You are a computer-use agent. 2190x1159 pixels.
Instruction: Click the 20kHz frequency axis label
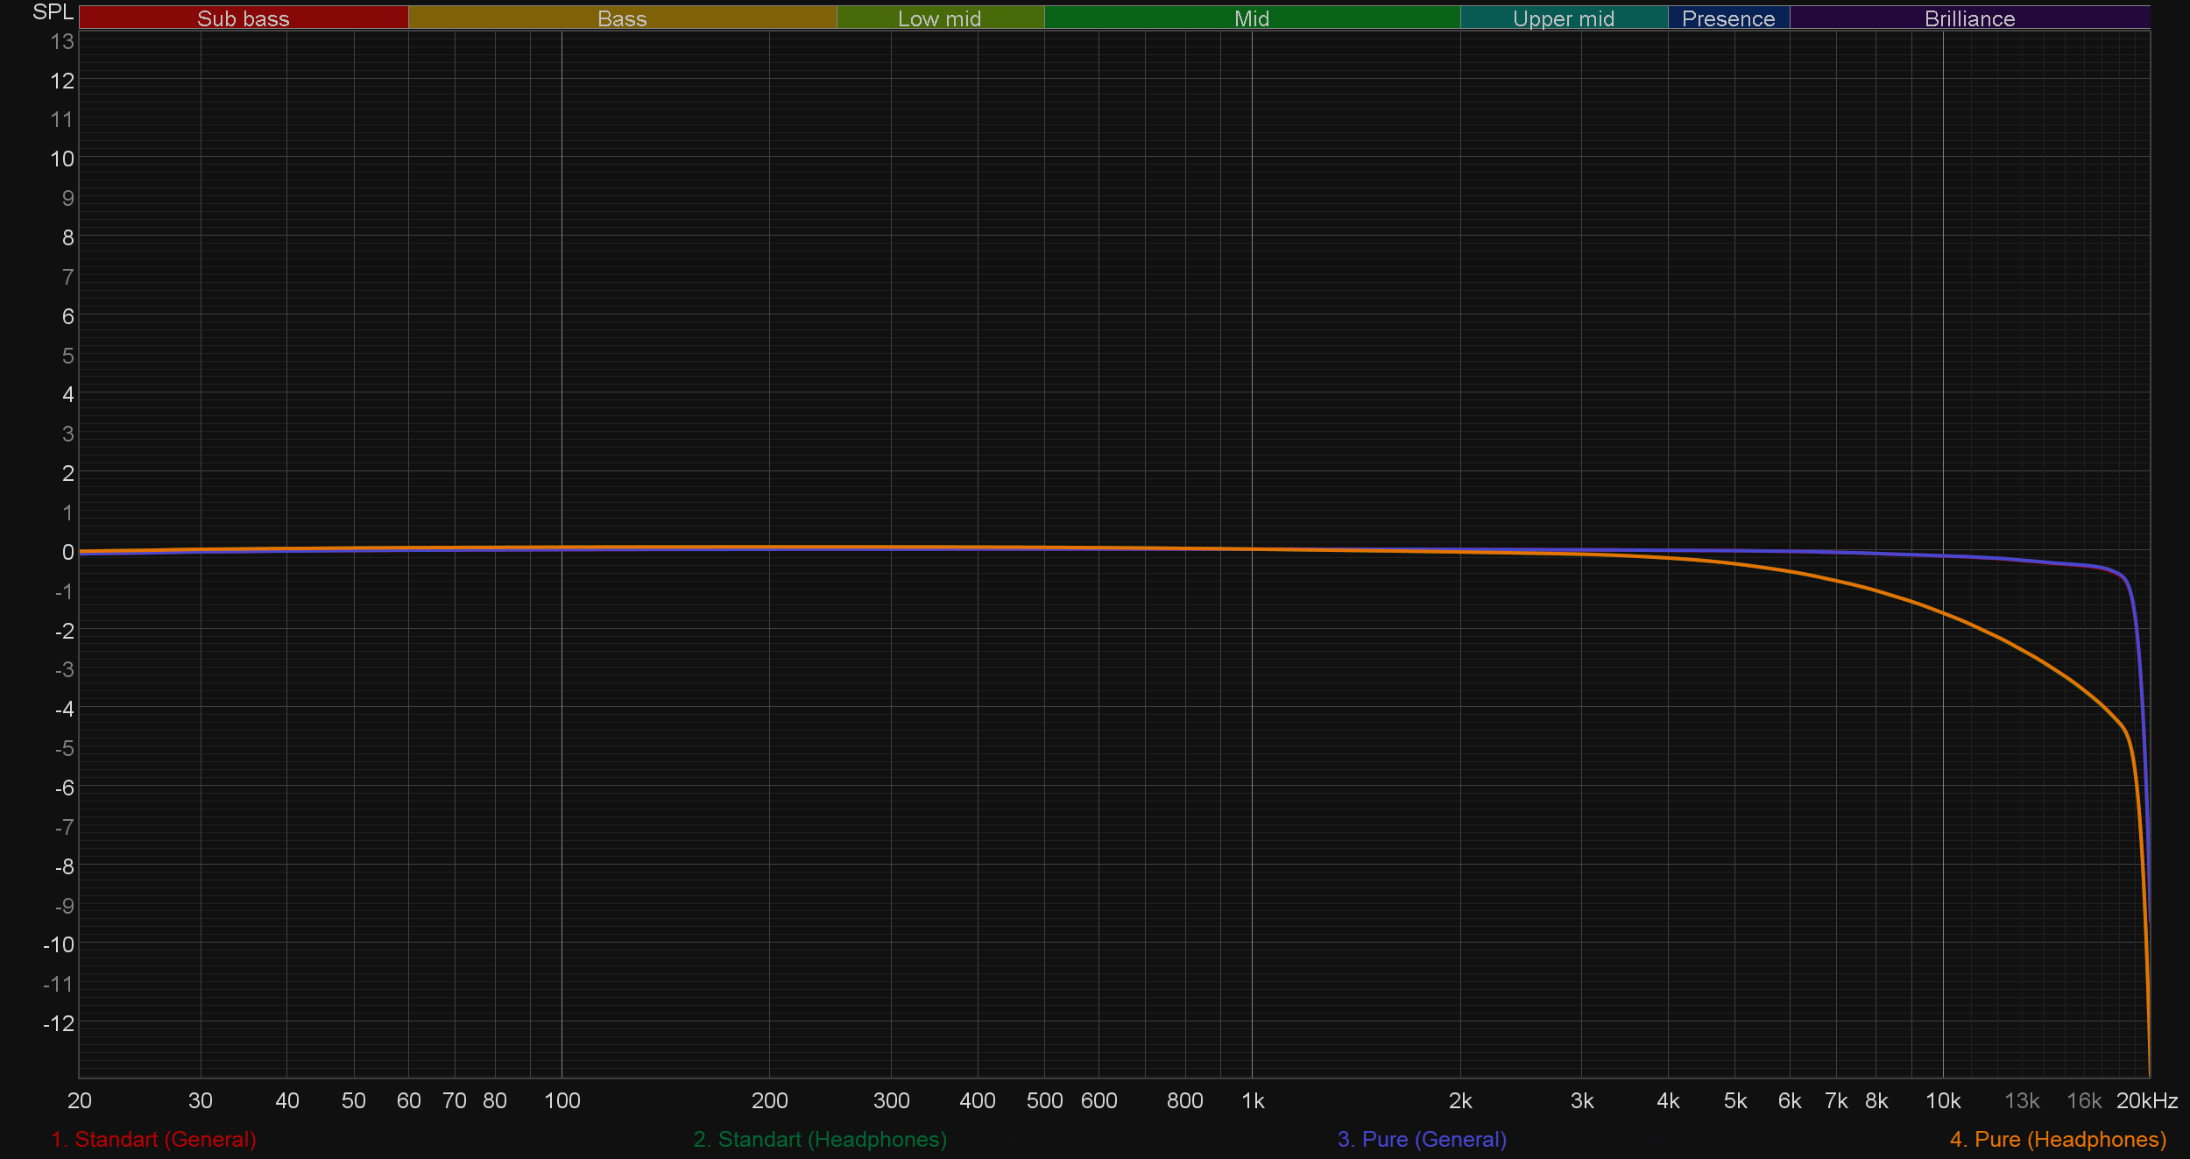pyautogui.click(x=2146, y=1100)
